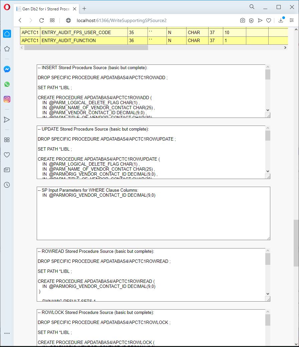299x347 pixels.
Task: Click down arrow in UPDATE source textarea scrollbar
Action: [268, 171]
